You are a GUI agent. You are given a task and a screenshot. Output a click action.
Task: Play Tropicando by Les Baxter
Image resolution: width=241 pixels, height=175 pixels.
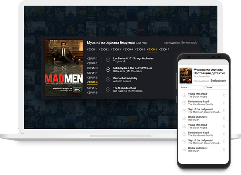108,60
